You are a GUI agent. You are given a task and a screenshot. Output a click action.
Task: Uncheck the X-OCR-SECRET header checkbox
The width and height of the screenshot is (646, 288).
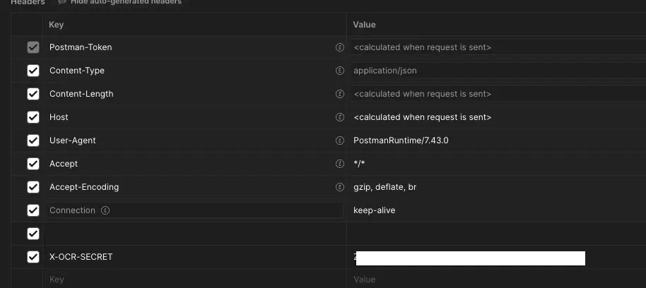pos(33,257)
